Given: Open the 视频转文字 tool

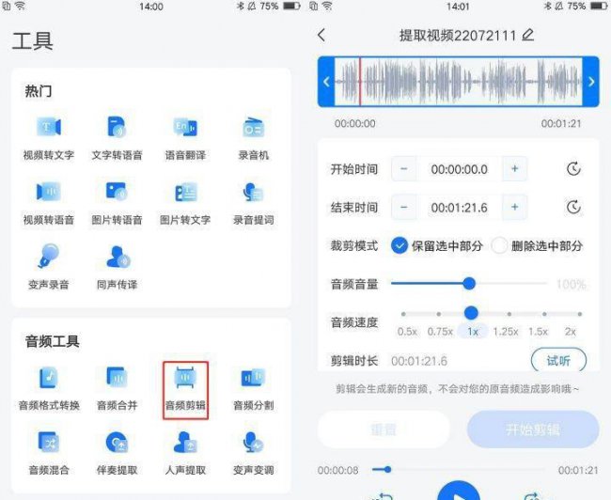Looking at the screenshot, I should pos(48,138).
